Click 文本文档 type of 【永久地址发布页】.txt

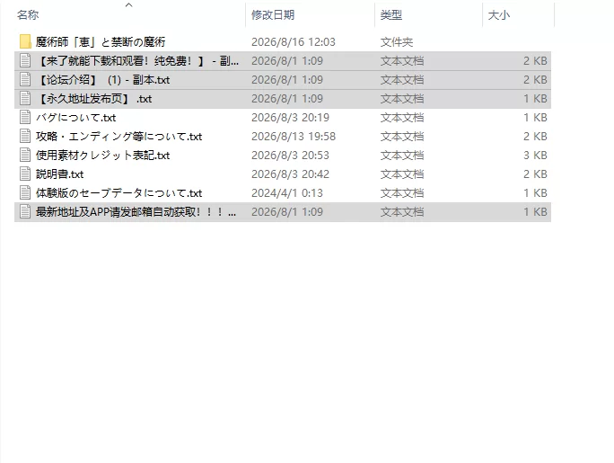[x=402, y=98]
